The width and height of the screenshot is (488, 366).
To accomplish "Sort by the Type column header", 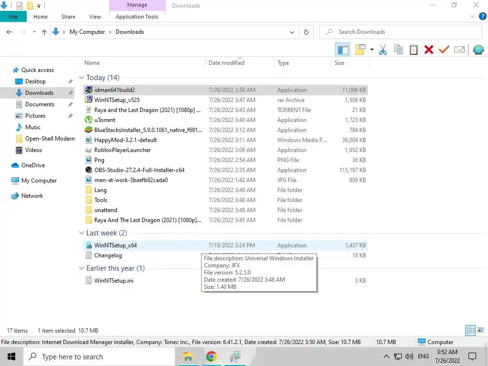I will pyautogui.click(x=283, y=63).
